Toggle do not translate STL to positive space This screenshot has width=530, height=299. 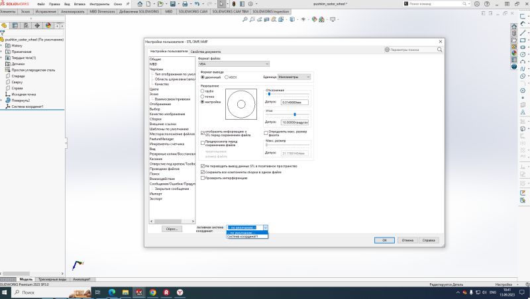click(x=203, y=166)
